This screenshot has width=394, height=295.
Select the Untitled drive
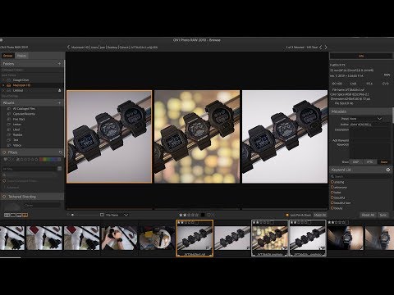tap(18, 90)
